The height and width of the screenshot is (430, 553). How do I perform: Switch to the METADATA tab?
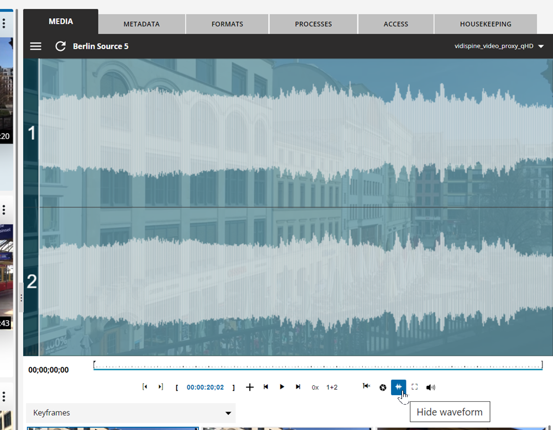click(x=142, y=24)
